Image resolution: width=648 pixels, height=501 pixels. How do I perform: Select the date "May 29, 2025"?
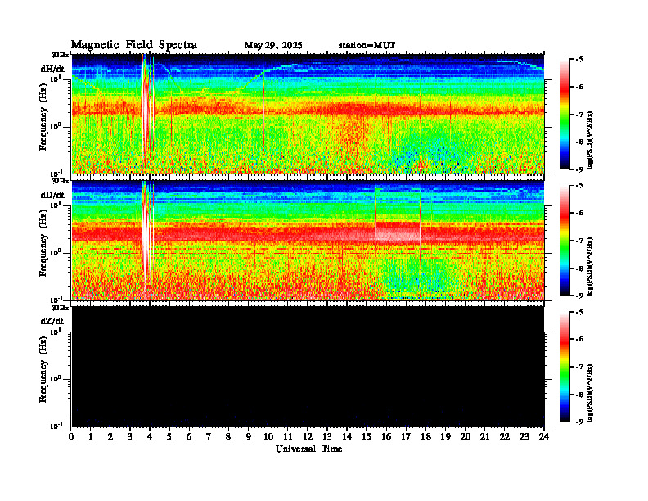pyautogui.click(x=273, y=46)
